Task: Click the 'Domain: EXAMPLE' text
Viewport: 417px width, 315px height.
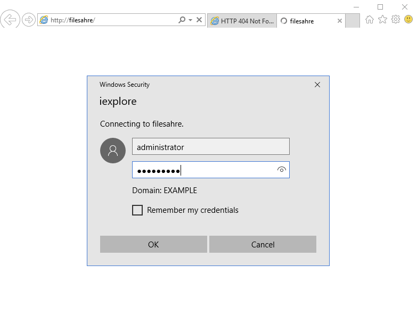Action: point(165,190)
